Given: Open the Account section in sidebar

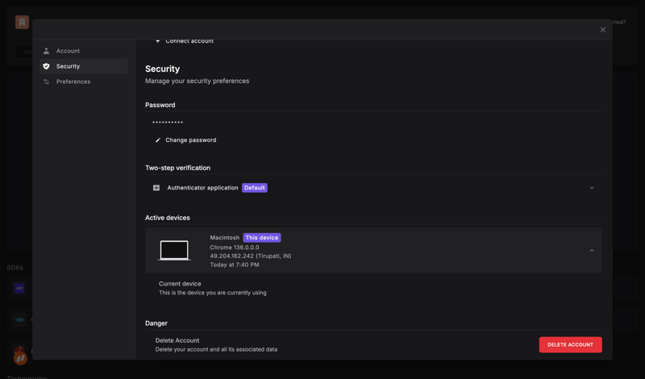Looking at the screenshot, I should click(x=84, y=51).
